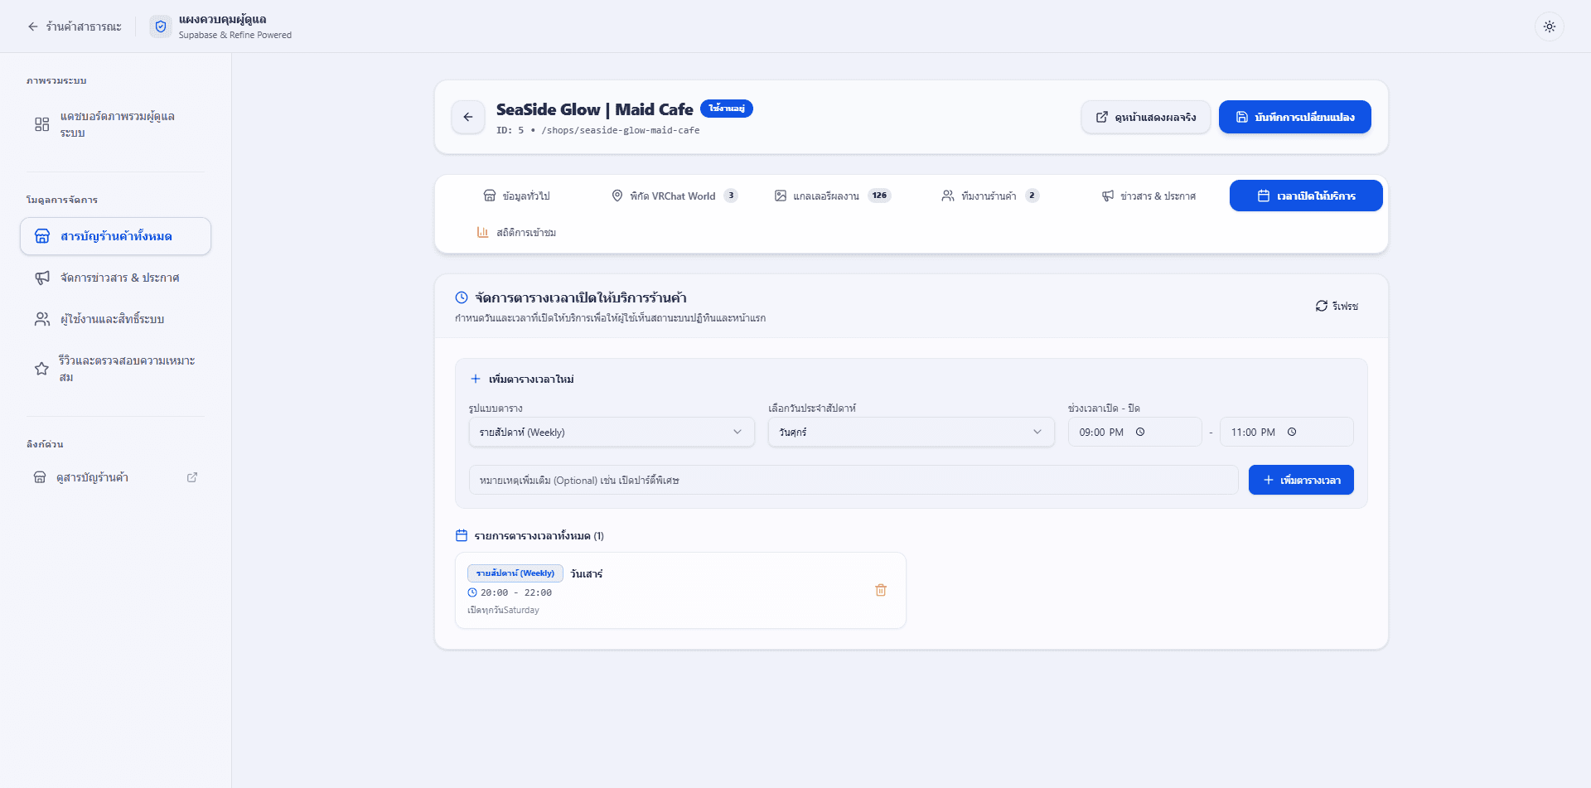Go back to ร้านค้าสาธารณะ public store link
This screenshot has width=1591, height=788.
tap(75, 27)
